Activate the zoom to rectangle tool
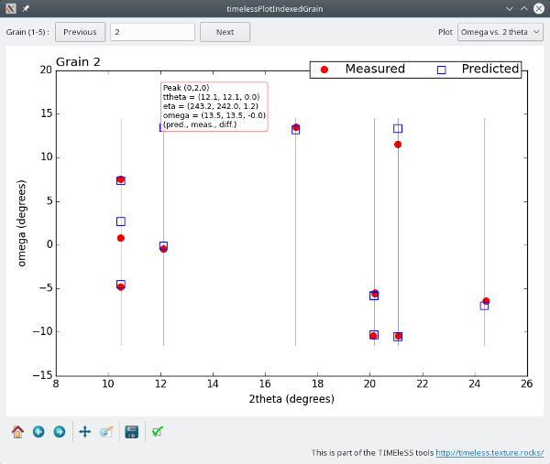This screenshot has width=550, height=464. pos(106,431)
